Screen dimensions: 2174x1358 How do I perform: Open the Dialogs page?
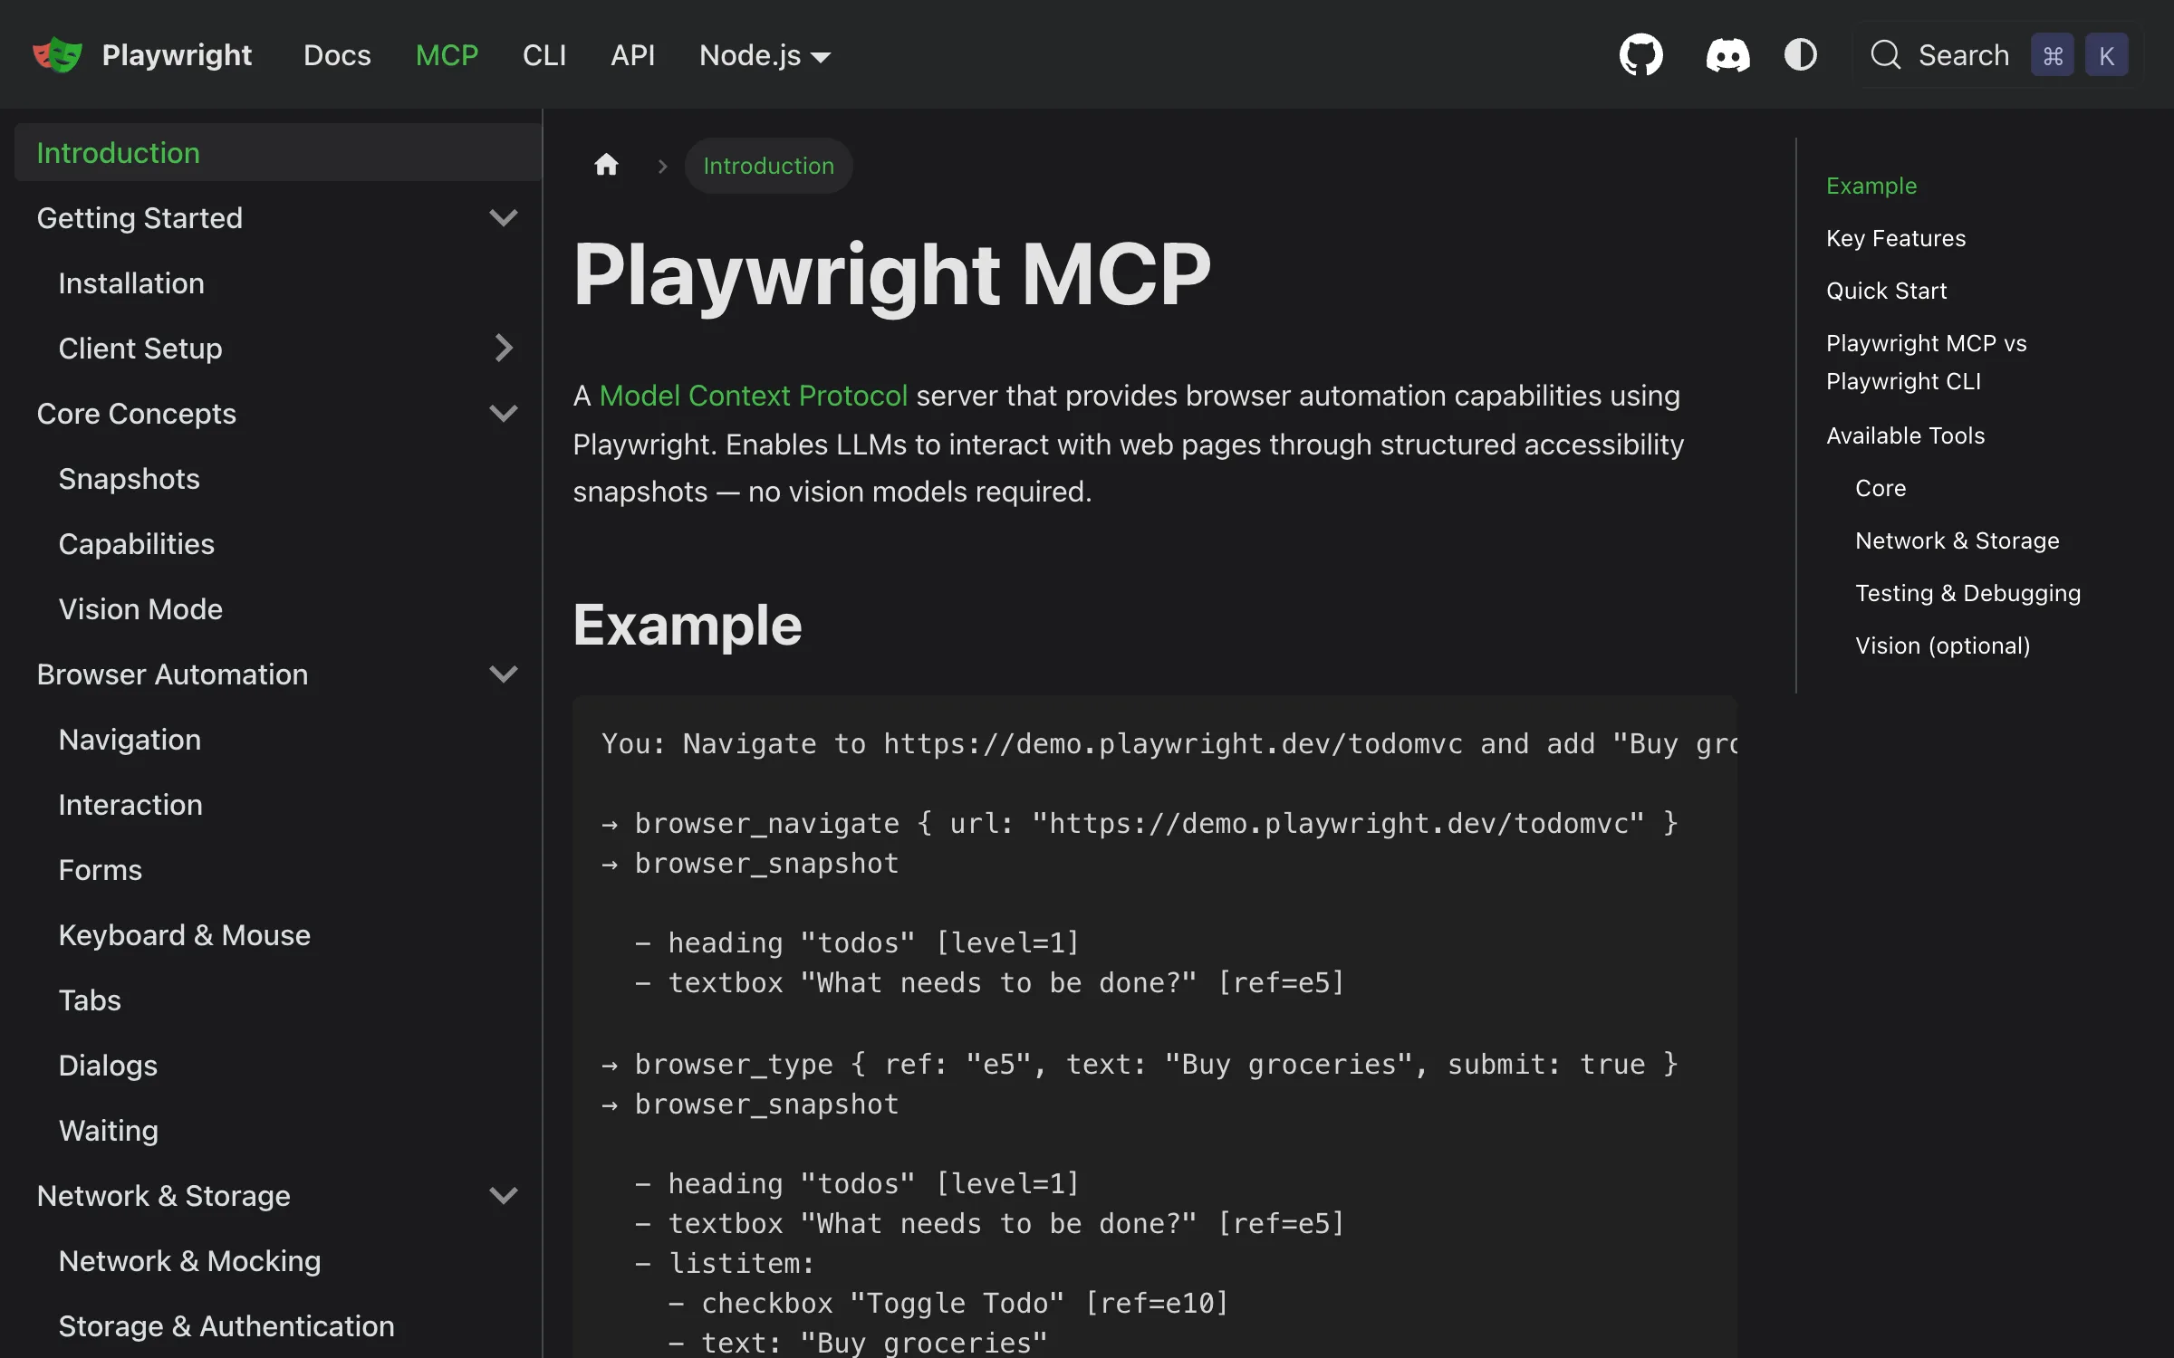(x=108, y=1066)
